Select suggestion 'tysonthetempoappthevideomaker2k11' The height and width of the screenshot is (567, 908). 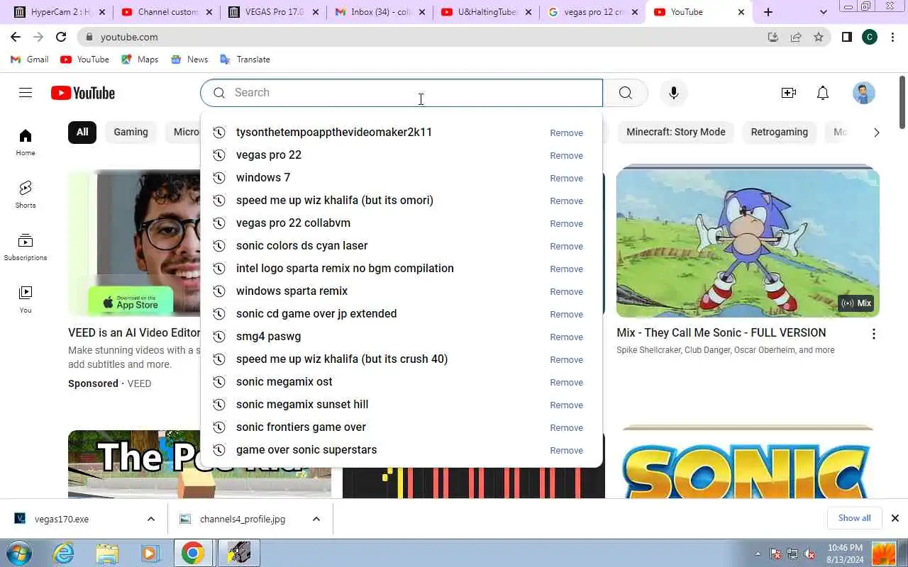pos(402,133)
